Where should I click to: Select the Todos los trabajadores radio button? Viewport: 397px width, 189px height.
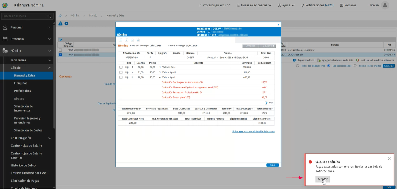(x=297, y=66)
